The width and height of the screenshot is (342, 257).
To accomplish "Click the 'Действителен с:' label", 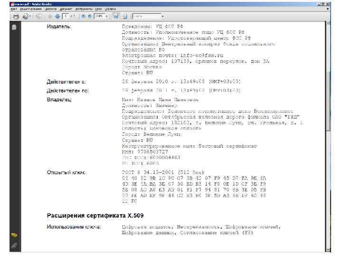I will tap(66, 82).
